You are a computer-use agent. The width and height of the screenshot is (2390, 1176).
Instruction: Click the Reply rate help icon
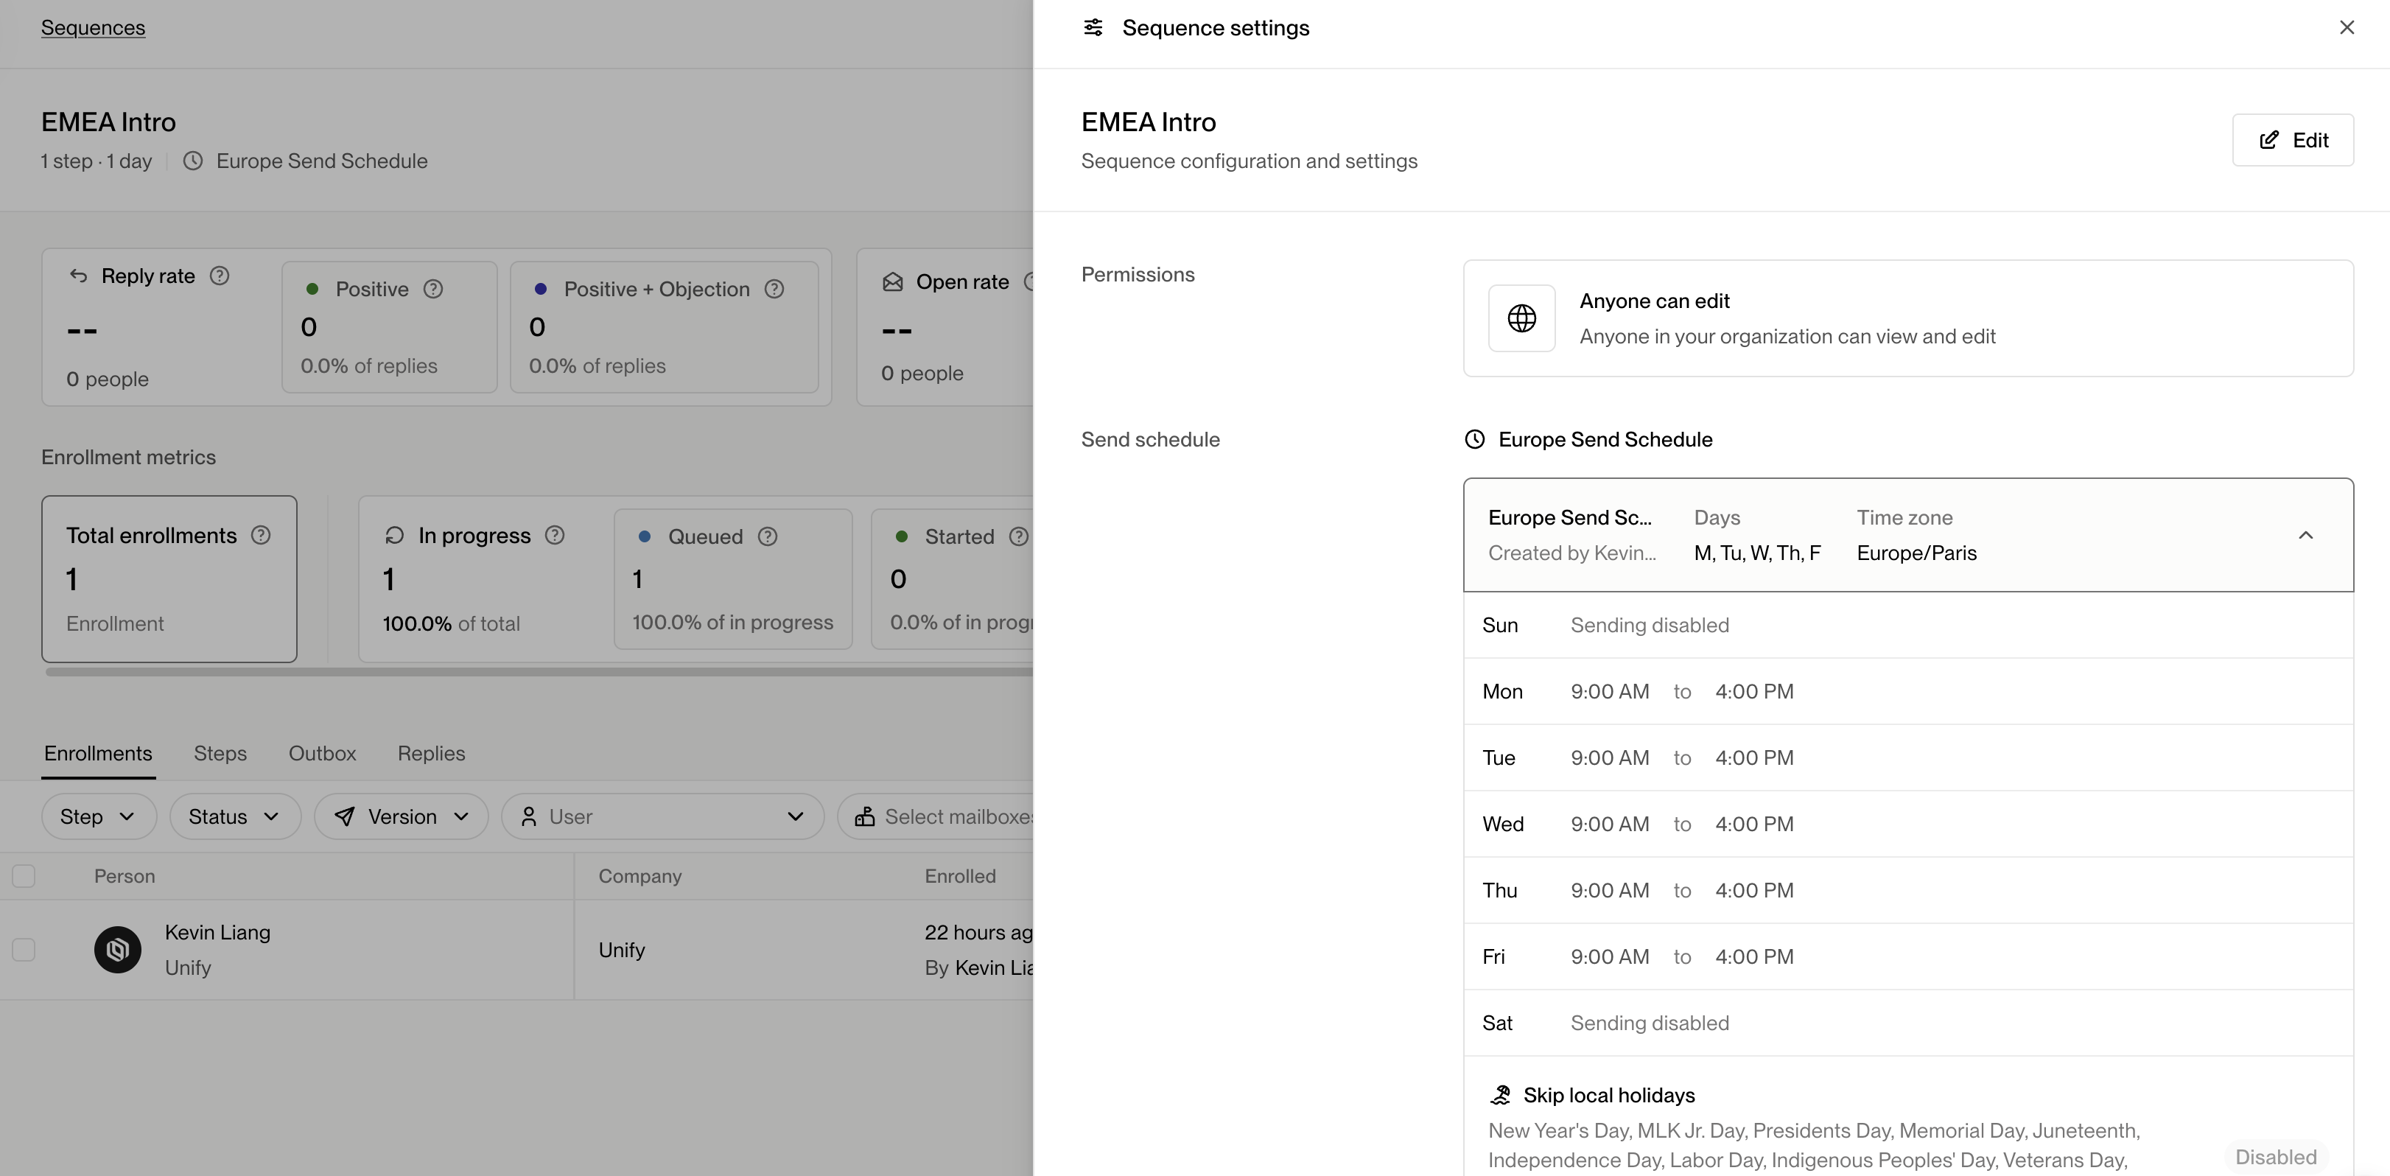219,276
